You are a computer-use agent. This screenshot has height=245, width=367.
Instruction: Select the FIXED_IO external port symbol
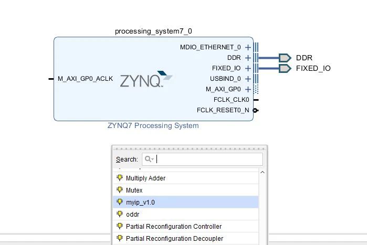285,69
